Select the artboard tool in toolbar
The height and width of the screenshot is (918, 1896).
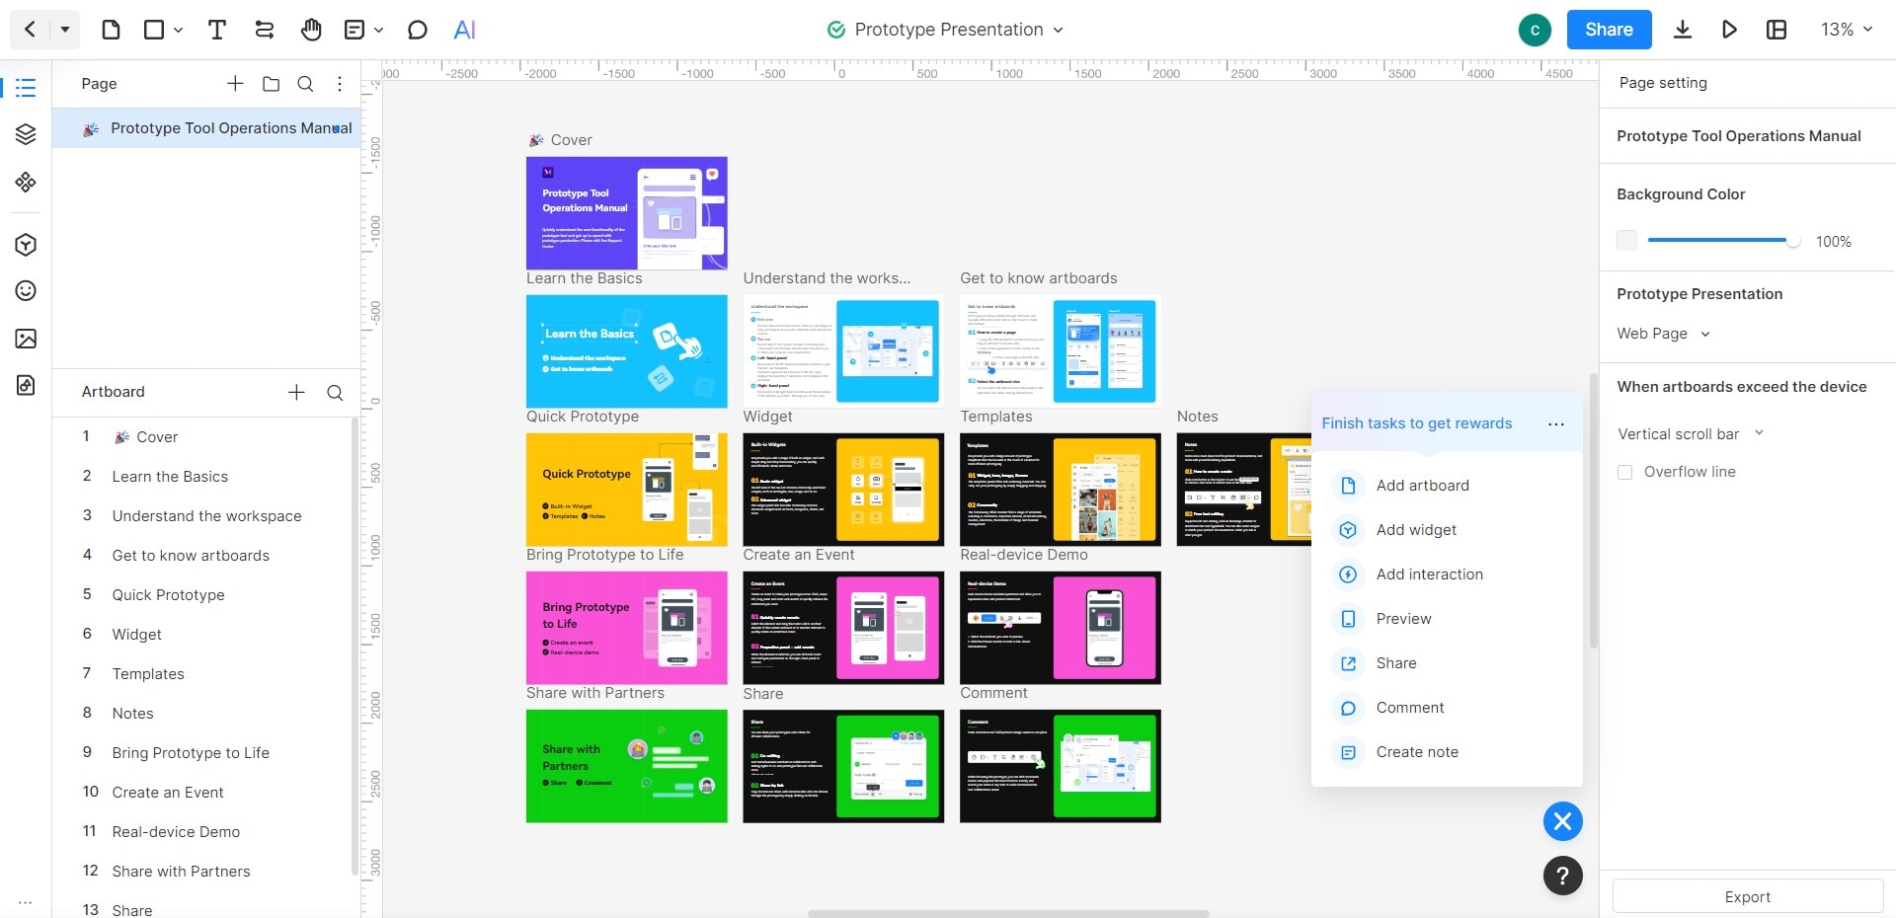click(x=111, y=30)
